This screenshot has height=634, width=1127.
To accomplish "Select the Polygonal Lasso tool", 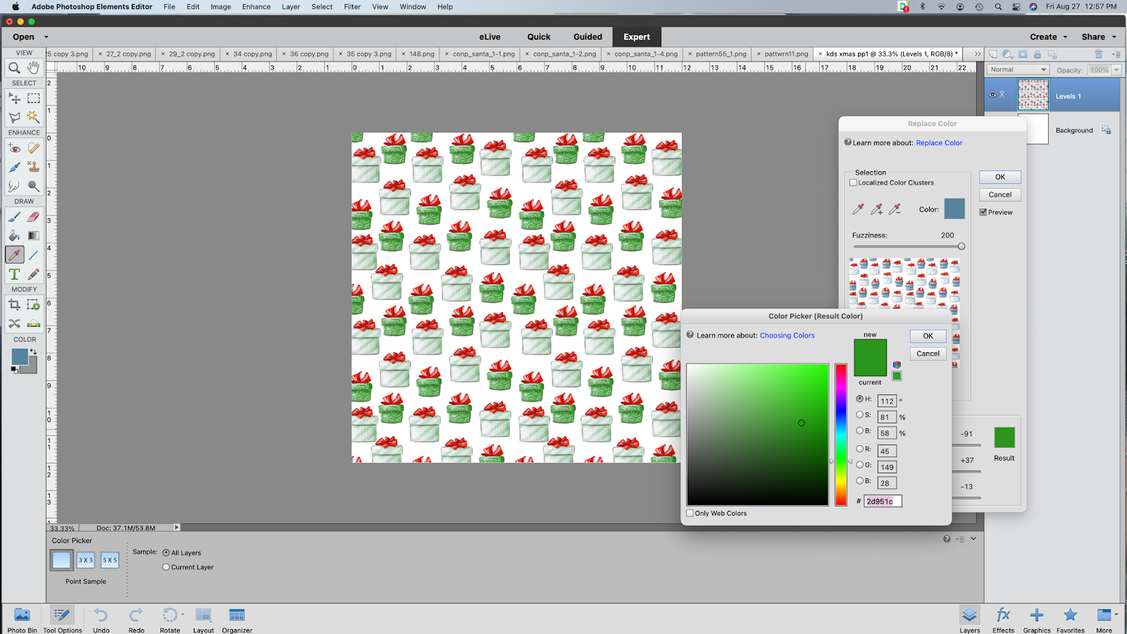I will [x=14, y=117].
